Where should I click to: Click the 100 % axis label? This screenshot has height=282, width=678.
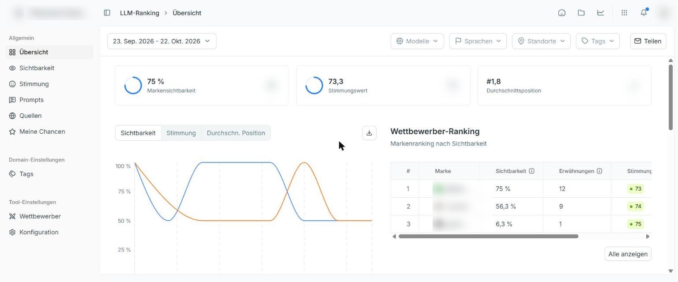tap(123, 166)
